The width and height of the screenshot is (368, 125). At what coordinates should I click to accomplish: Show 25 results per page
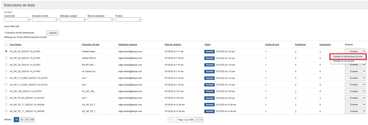(x=22, y=120)
